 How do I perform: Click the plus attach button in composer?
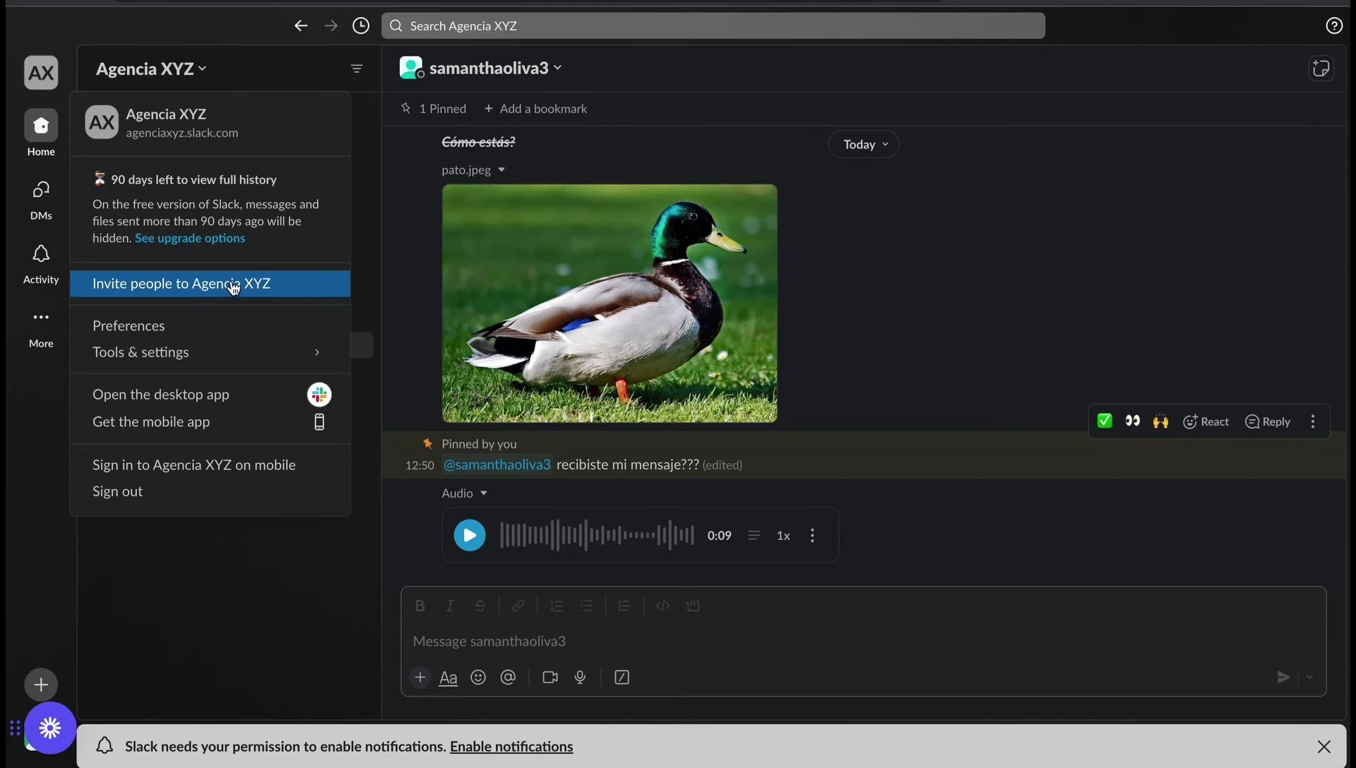click(420, 677)
